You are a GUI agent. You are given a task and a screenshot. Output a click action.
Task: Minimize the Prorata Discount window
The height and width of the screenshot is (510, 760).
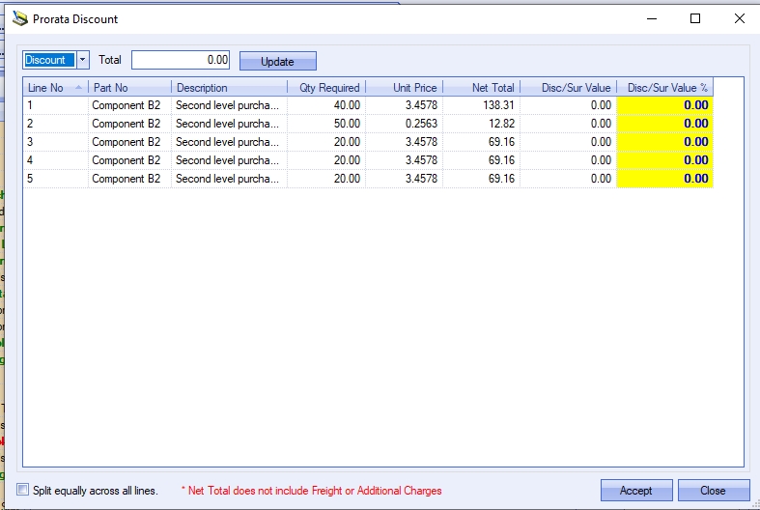[651, 18]
